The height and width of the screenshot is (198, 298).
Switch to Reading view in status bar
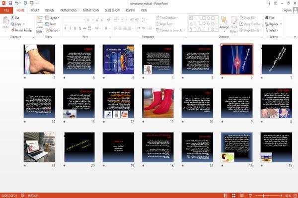(242, 196)
